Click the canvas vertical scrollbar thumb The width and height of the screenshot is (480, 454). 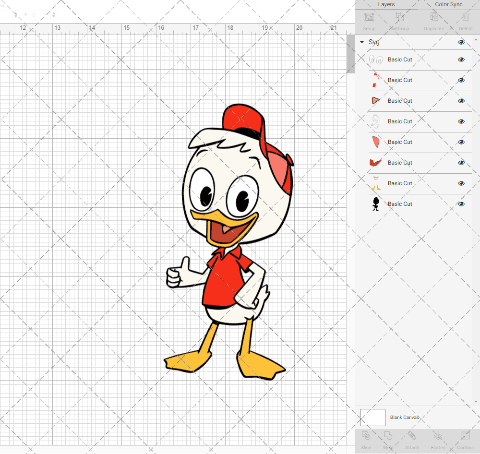click(350, 54)
